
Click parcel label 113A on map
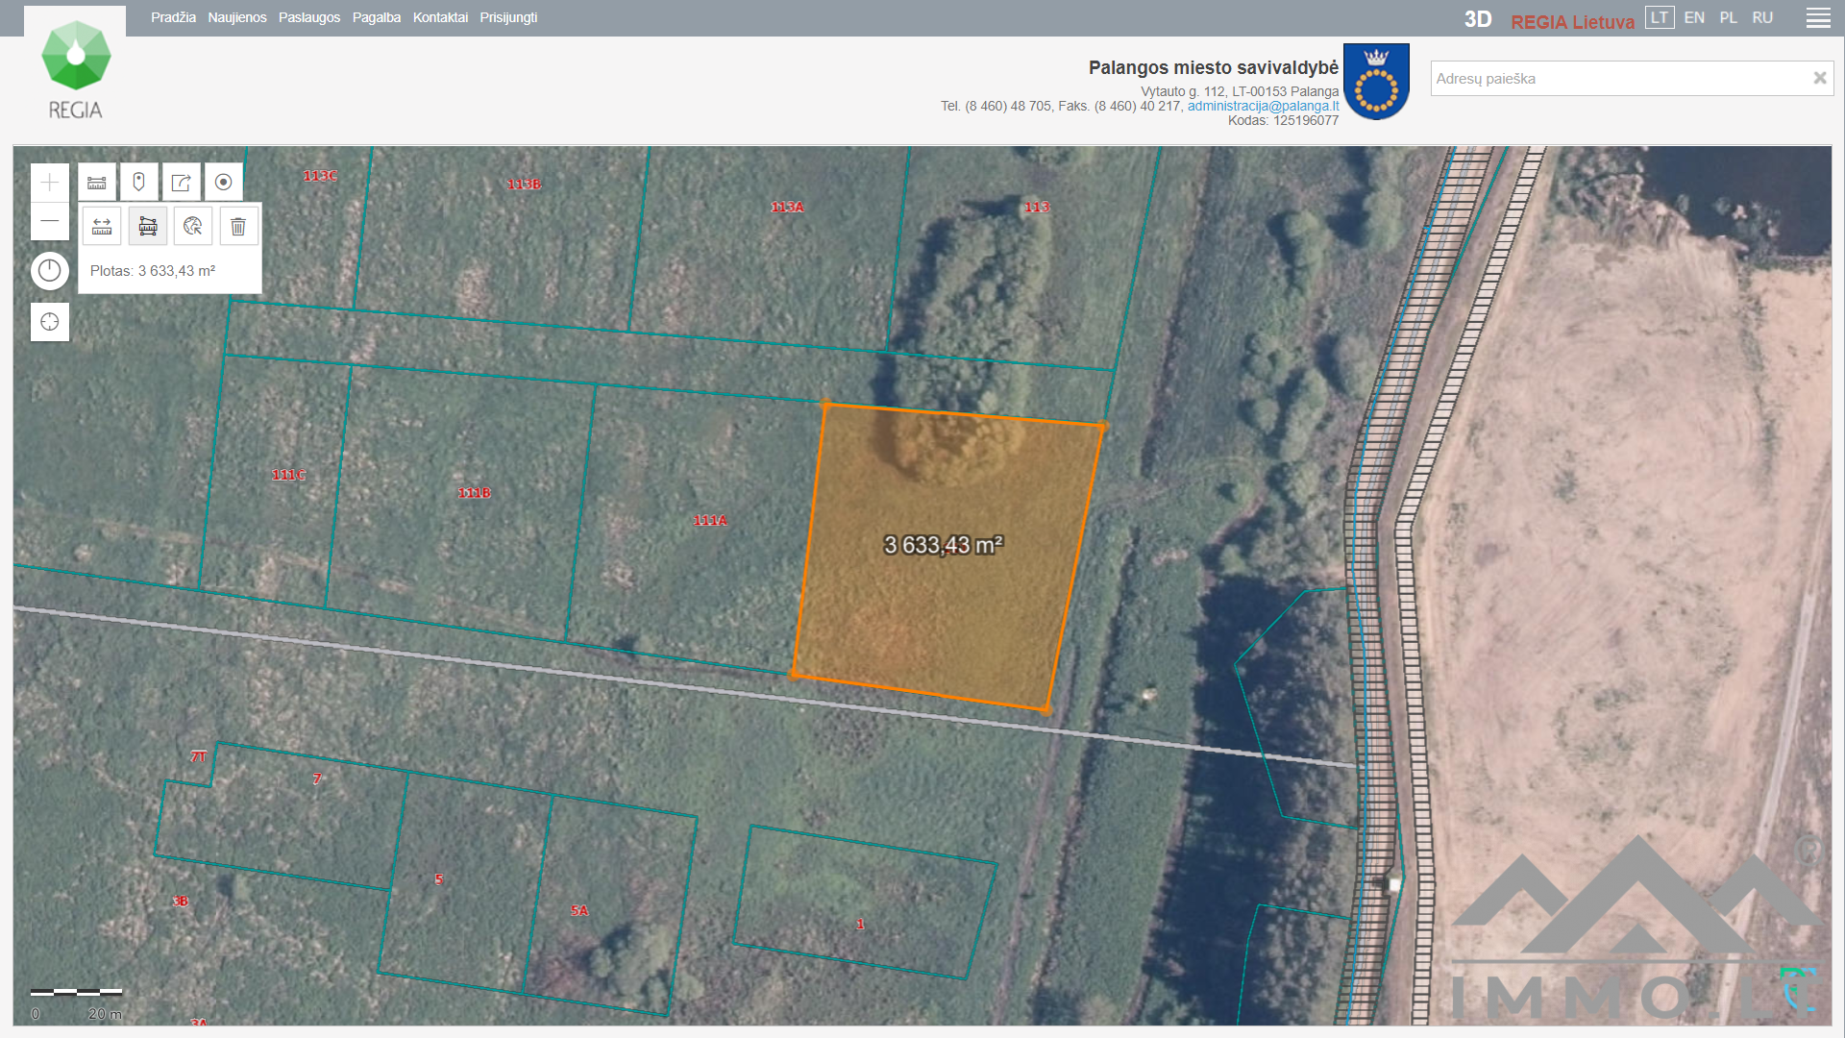click(x=787, y=207)
